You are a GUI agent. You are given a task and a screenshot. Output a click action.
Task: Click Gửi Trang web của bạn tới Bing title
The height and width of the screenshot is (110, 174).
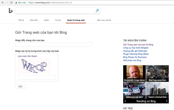[x=41, y=32]
